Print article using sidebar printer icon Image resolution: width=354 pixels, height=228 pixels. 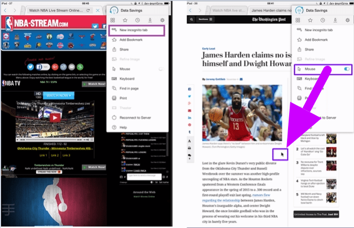(190, 148)
